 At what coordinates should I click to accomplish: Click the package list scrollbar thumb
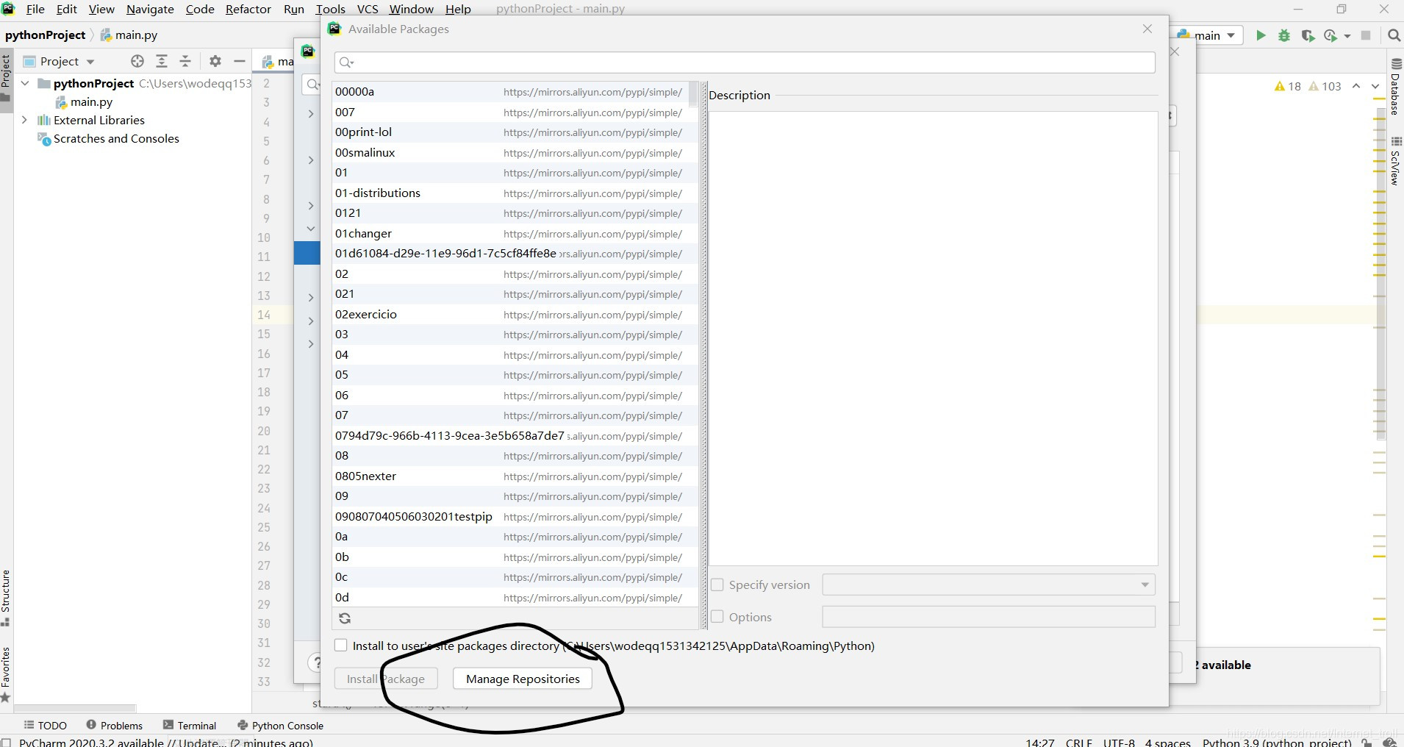[x=693, y=95]
